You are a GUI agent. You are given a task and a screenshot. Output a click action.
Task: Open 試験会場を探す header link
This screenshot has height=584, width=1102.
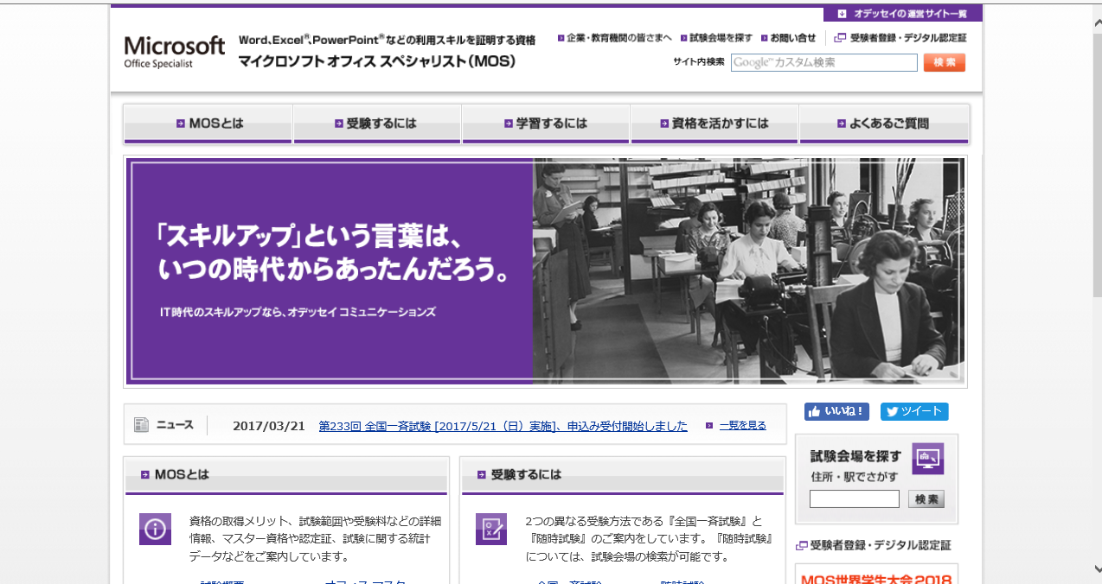(x=716, y=38)
